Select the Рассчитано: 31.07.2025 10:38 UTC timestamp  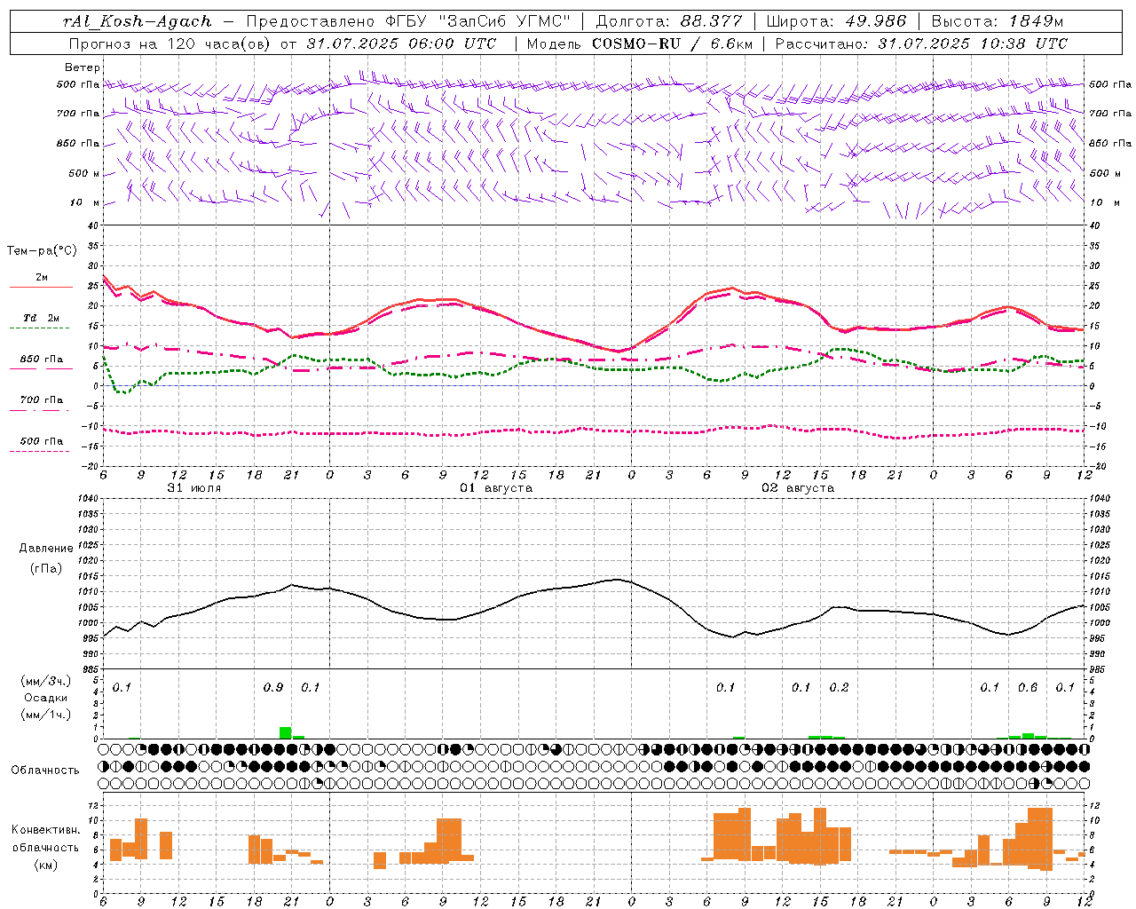(921, 43)
